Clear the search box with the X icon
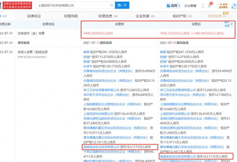Image resolution: width=237 pixels, height=162 pixels. coord(112,5)
